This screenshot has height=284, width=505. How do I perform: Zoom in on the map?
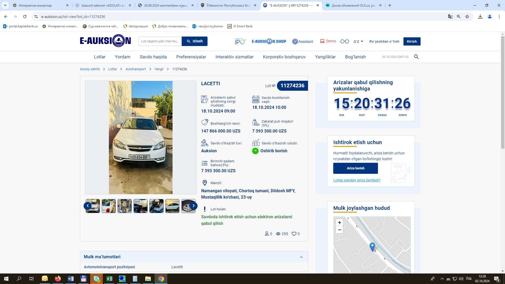pos(340,222)
